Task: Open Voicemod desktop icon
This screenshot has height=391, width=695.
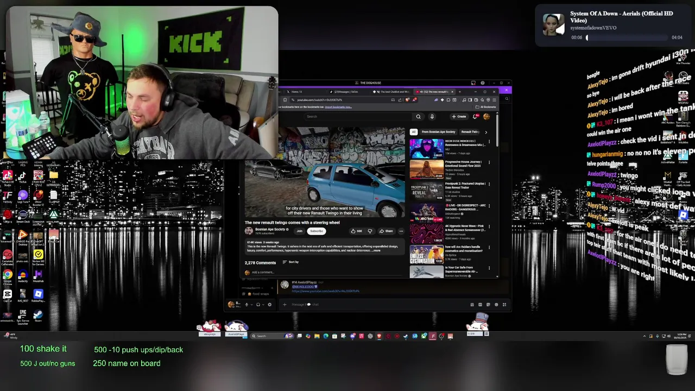Action: point(8,236)
